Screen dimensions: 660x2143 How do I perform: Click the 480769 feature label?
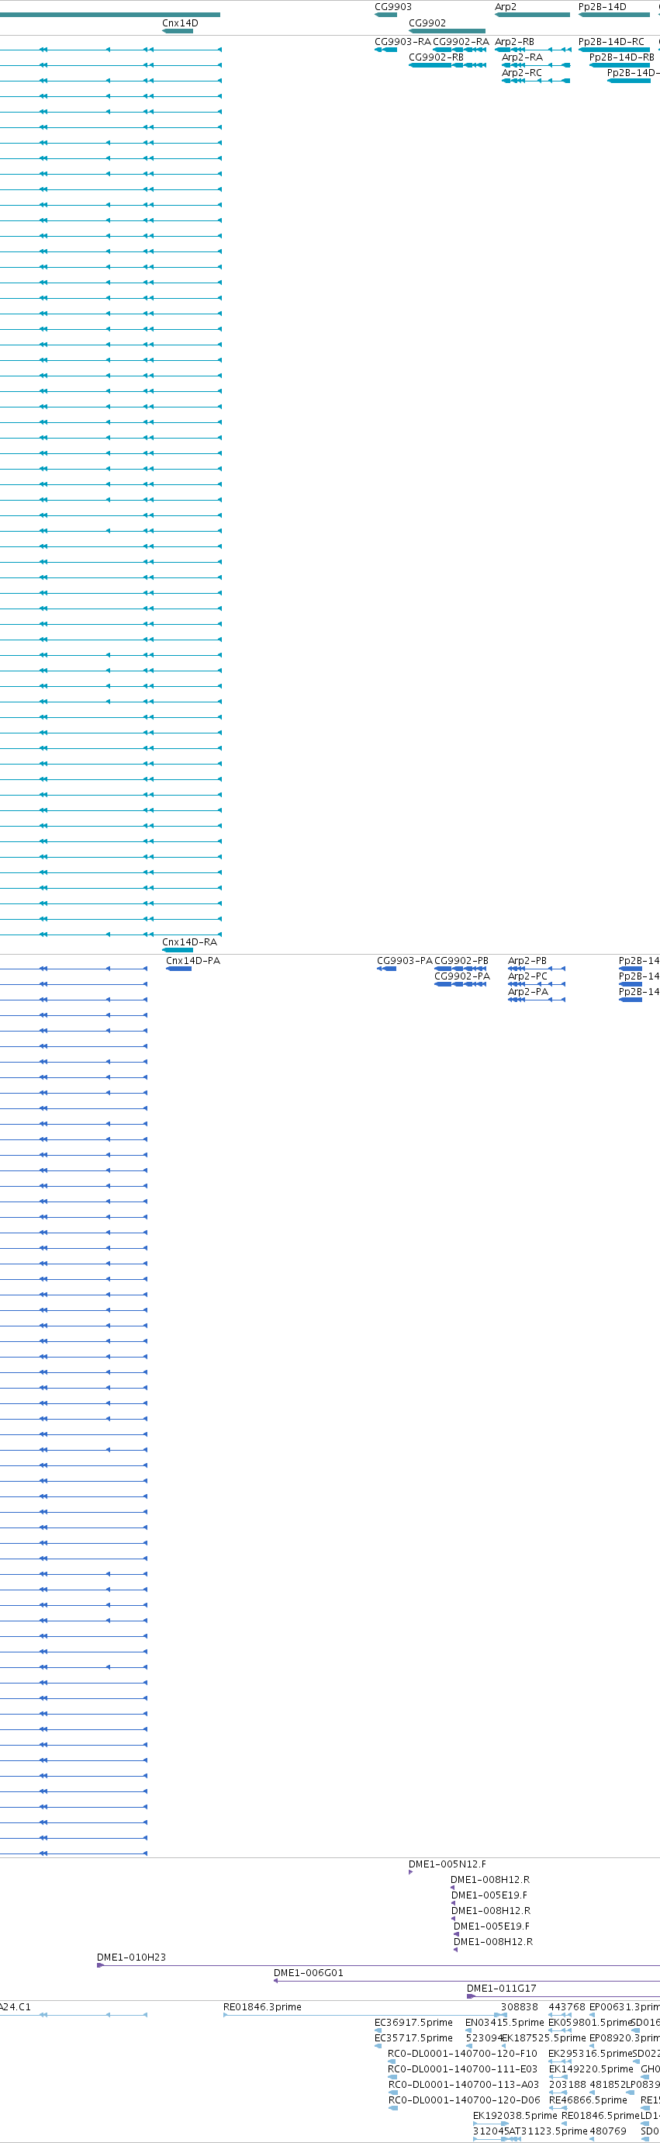tap(607, 2131)
